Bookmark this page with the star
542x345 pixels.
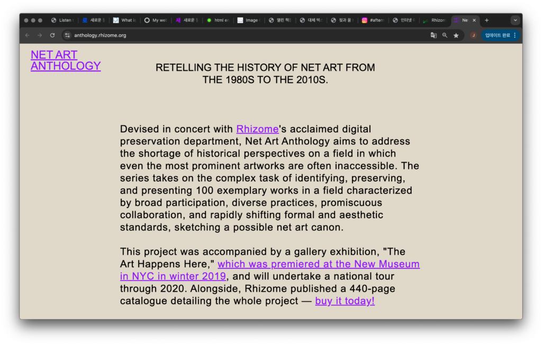[456, 35]
